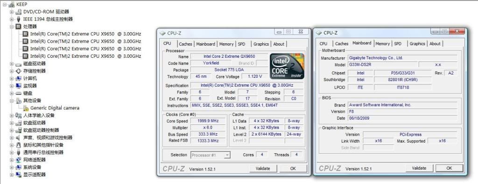The height and width of the screenshot is (184, 478).
Task: Open the Processor #1 selection dropdown
Action: click(x=227, y=155)
